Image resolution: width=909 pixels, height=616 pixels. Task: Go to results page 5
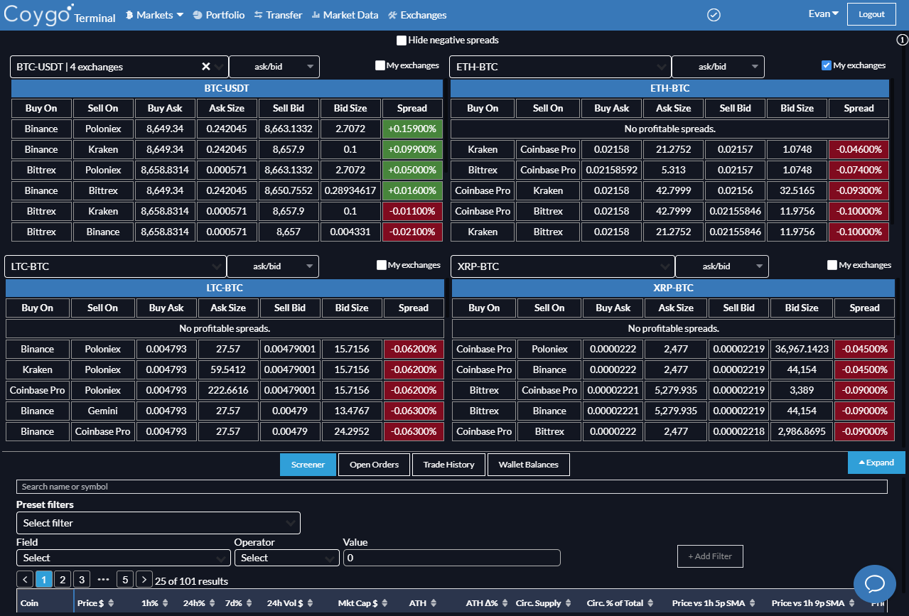(x=125, y=579)
